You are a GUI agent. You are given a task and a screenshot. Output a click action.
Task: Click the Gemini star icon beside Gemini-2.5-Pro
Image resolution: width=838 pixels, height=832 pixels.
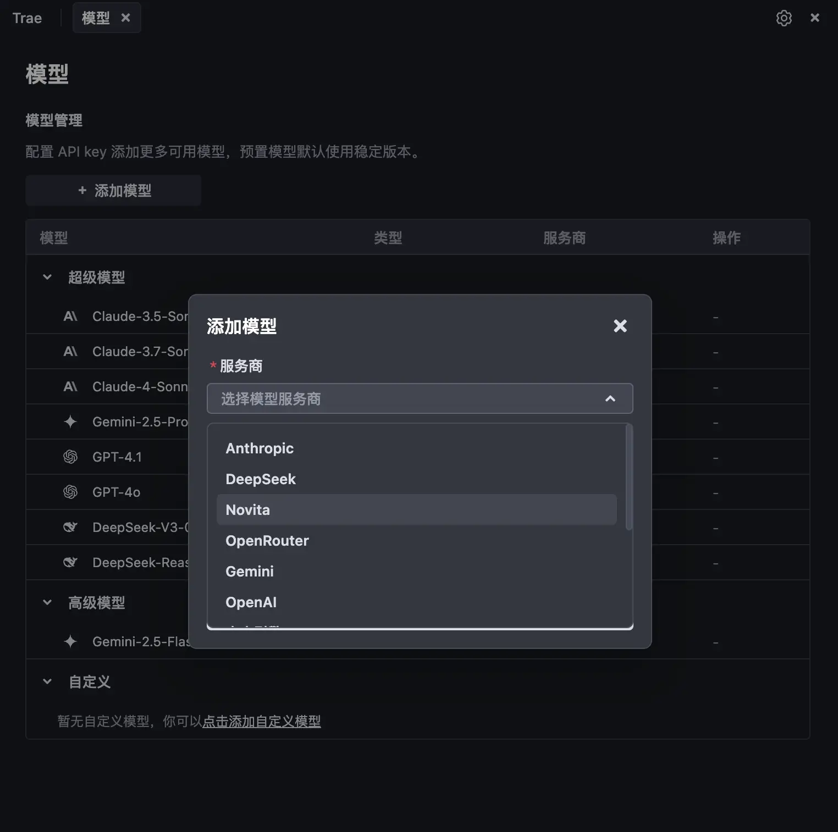[x=70, y=422]
